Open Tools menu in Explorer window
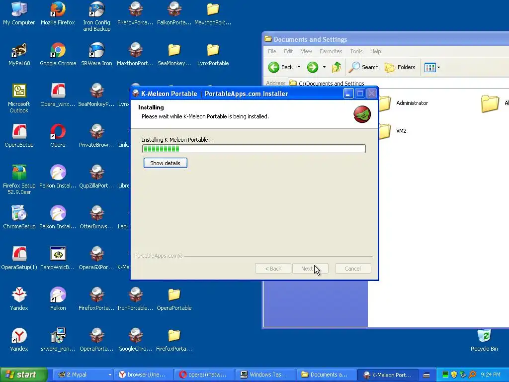Viewport: 509px width, 382px height. [x=356, y=51]
